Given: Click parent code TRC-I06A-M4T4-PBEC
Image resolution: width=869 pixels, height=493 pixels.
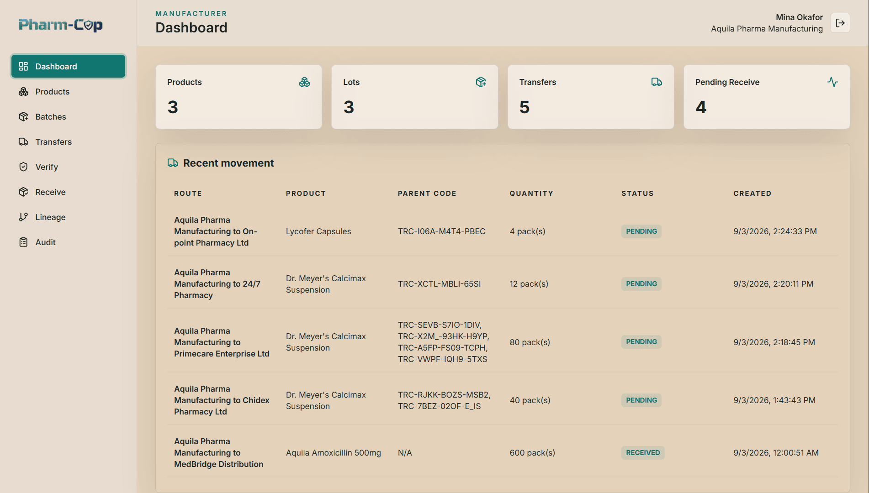Looking at the screenshot, I should [441, 231].
